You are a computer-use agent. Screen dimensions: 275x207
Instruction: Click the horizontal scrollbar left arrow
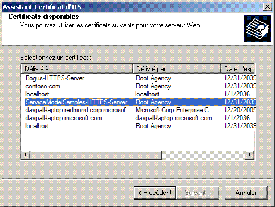(x=26, y=155)
